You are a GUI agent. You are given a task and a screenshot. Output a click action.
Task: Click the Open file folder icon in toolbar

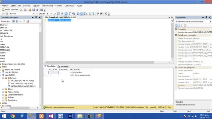click(x=30, y=10)
